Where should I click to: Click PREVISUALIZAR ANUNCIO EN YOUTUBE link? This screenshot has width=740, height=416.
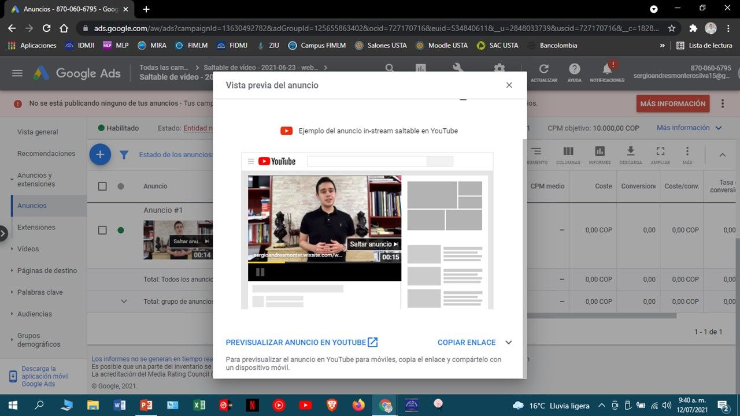(302, 343)
